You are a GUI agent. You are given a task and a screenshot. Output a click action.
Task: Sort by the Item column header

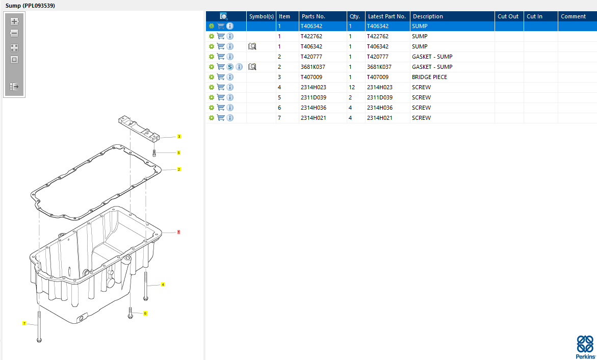point(288,16)
